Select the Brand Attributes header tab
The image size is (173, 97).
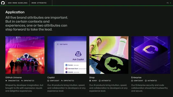[x=39, y=3]
